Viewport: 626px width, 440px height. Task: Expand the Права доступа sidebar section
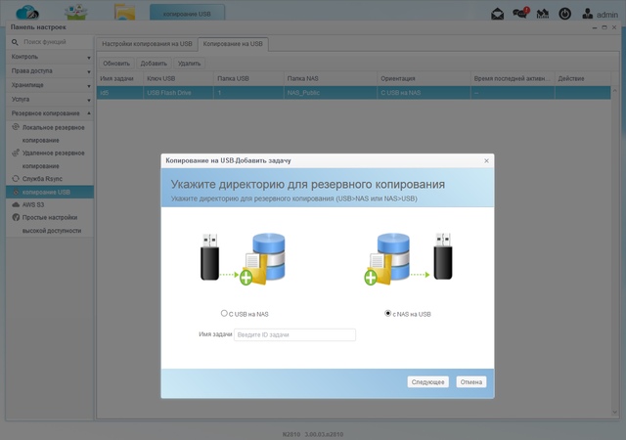[50, 71]
